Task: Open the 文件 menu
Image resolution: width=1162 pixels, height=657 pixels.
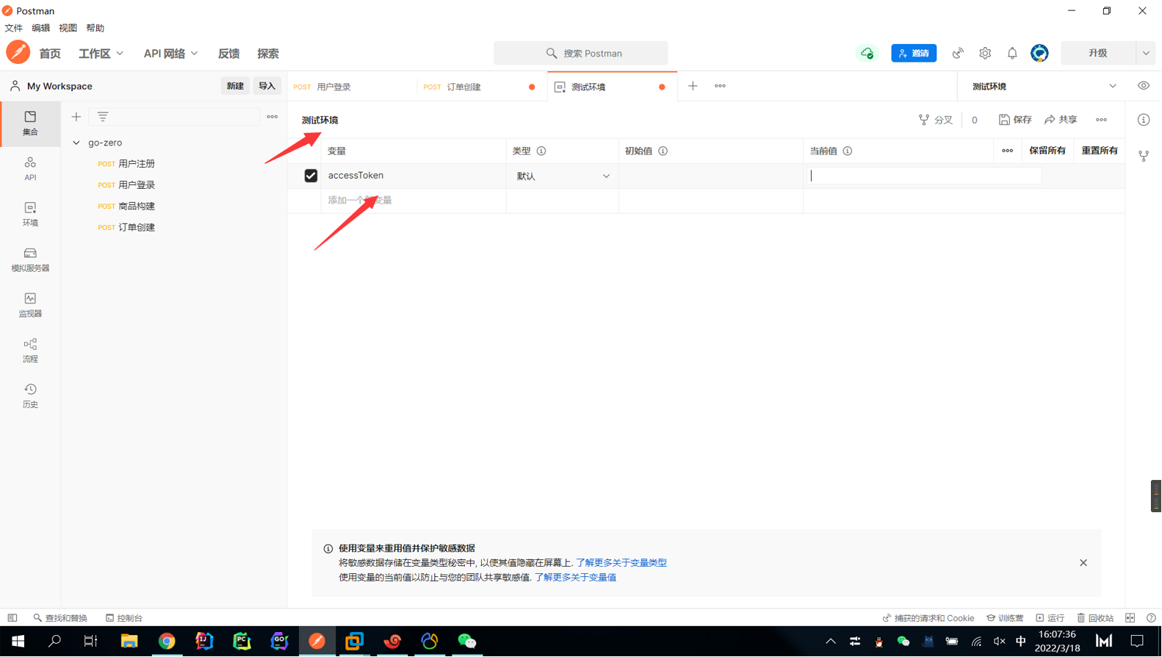Action: pyautogui.click(x=14, y=28)
